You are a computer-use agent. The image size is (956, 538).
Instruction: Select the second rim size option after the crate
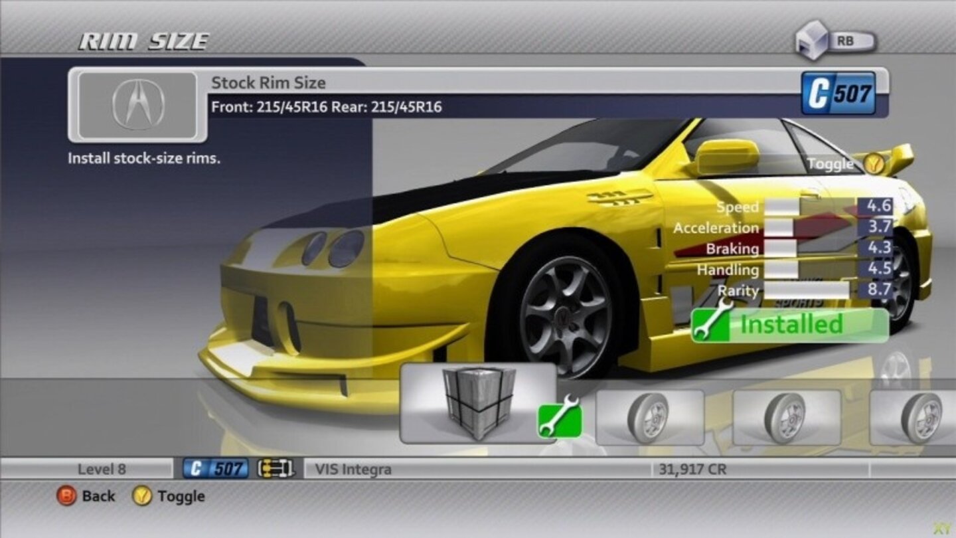787,417
